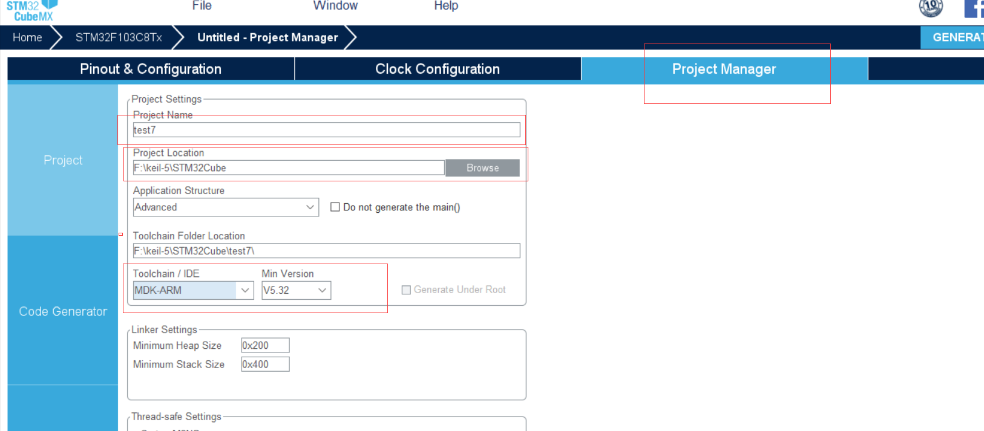Open the Window menu
This screenshot has height=431, width=984.
[335, 6]
